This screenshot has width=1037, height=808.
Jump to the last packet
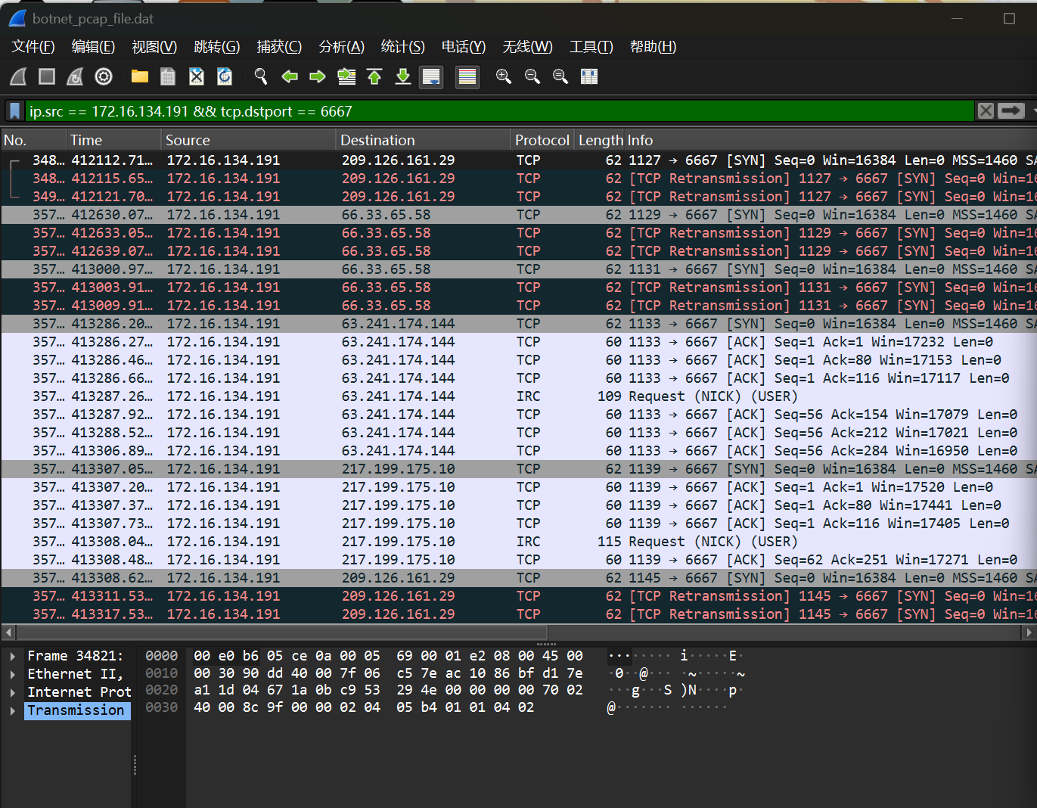coord(403,76)
